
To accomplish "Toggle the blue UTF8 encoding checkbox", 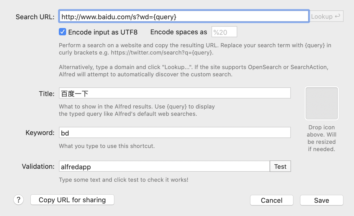I will click(x=62, y=32).
